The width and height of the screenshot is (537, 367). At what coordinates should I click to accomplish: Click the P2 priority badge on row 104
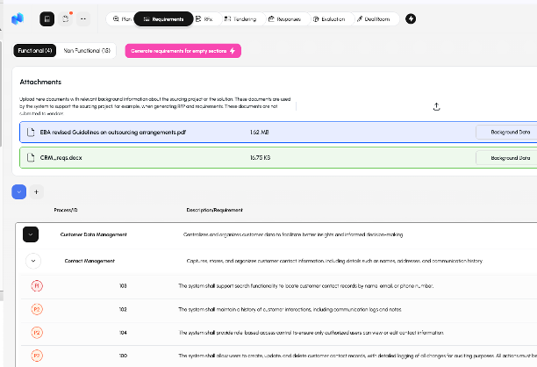[x=37, y=334]
